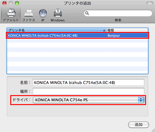Viewport: 155px width, 132px height.
Task: Select KONICA MINOLTA bizhub C754e printer row
Action: tap(77, 36)
